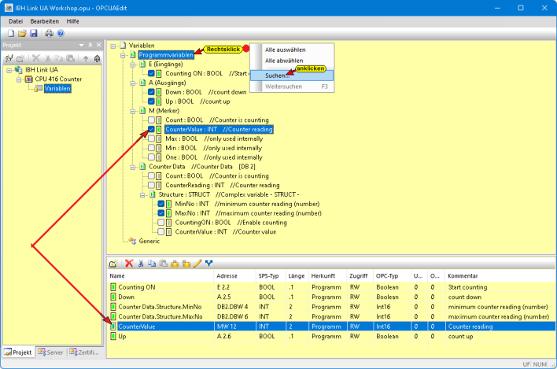This screenshot has height=369, width=557.
Task: Click the new variable icon in the variable list toolbar
Action: point(113,264)
